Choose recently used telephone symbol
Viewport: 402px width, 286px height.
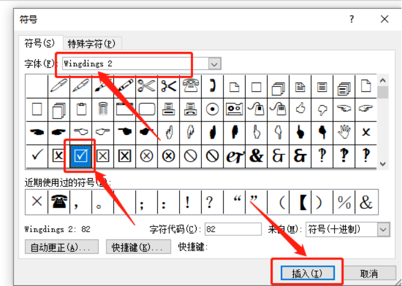pos(59,202)
